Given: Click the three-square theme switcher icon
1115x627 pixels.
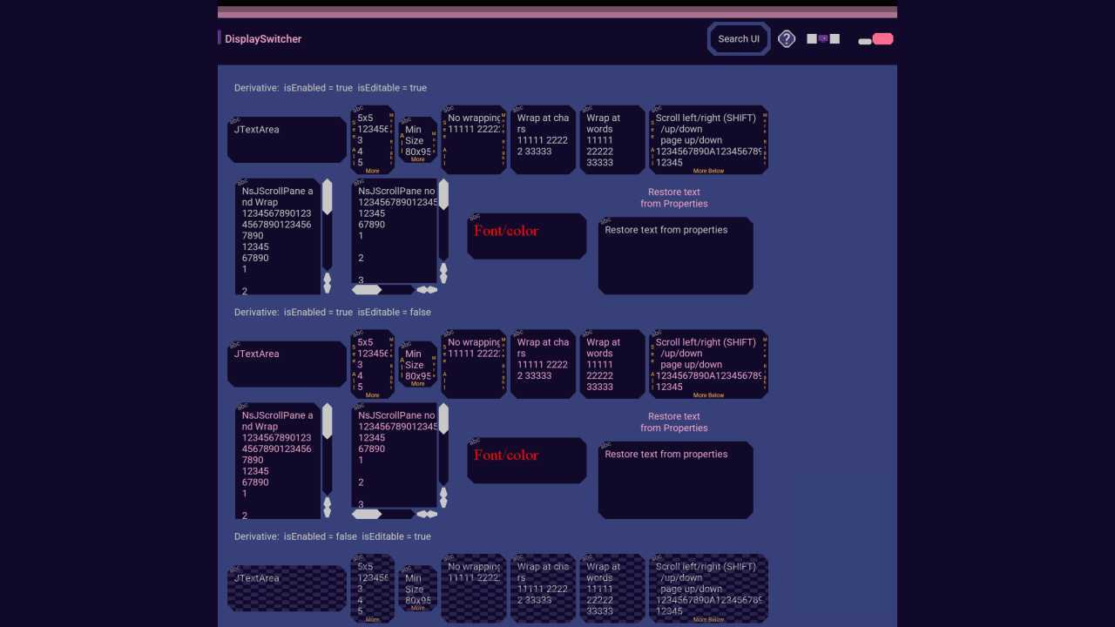Looking at the screenshot, I should pos(823,39).
